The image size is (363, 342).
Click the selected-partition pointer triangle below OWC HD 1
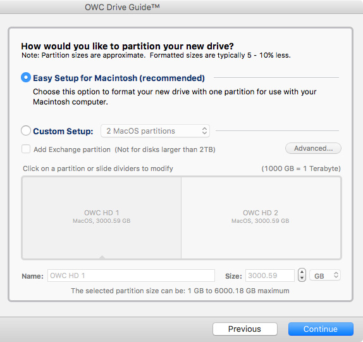coord(102,256)
